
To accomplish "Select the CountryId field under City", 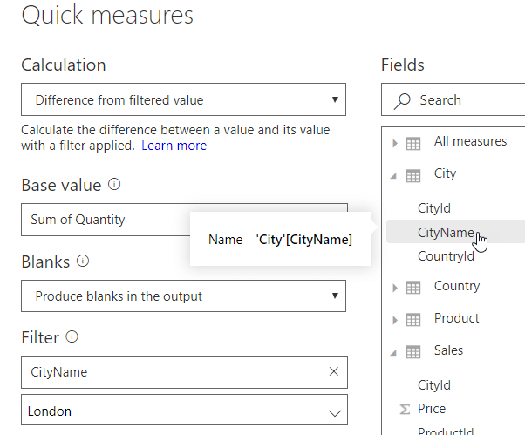I will tap(446, 256).
